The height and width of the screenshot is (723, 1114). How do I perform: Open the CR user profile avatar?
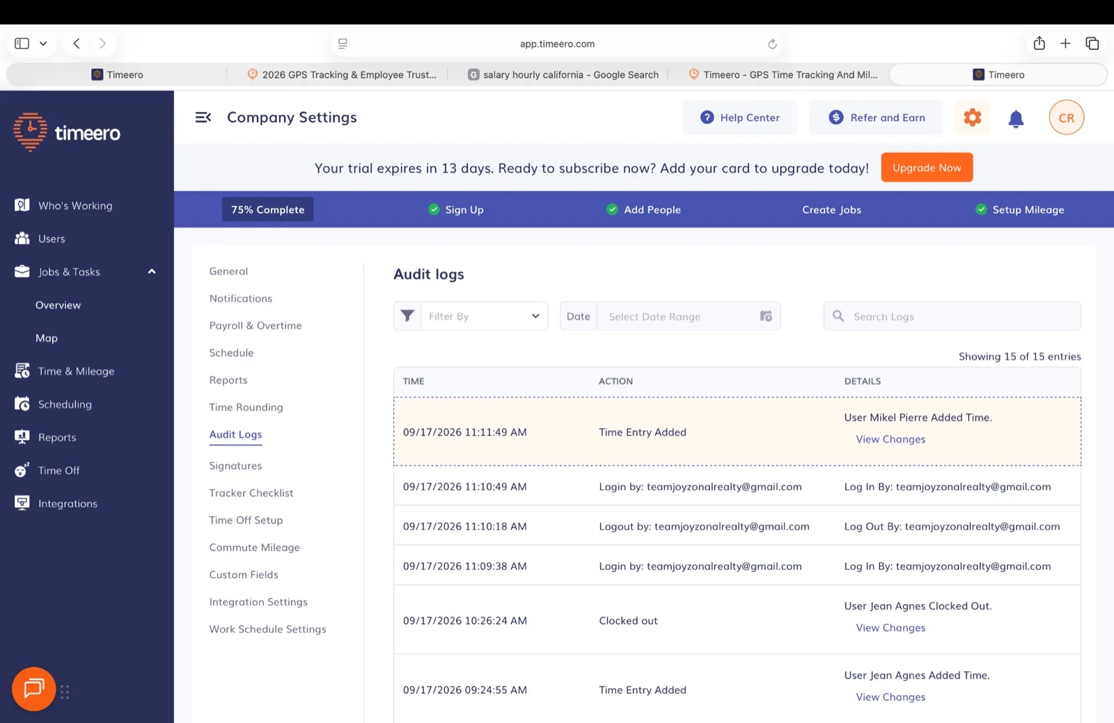tap(1066, 118)
